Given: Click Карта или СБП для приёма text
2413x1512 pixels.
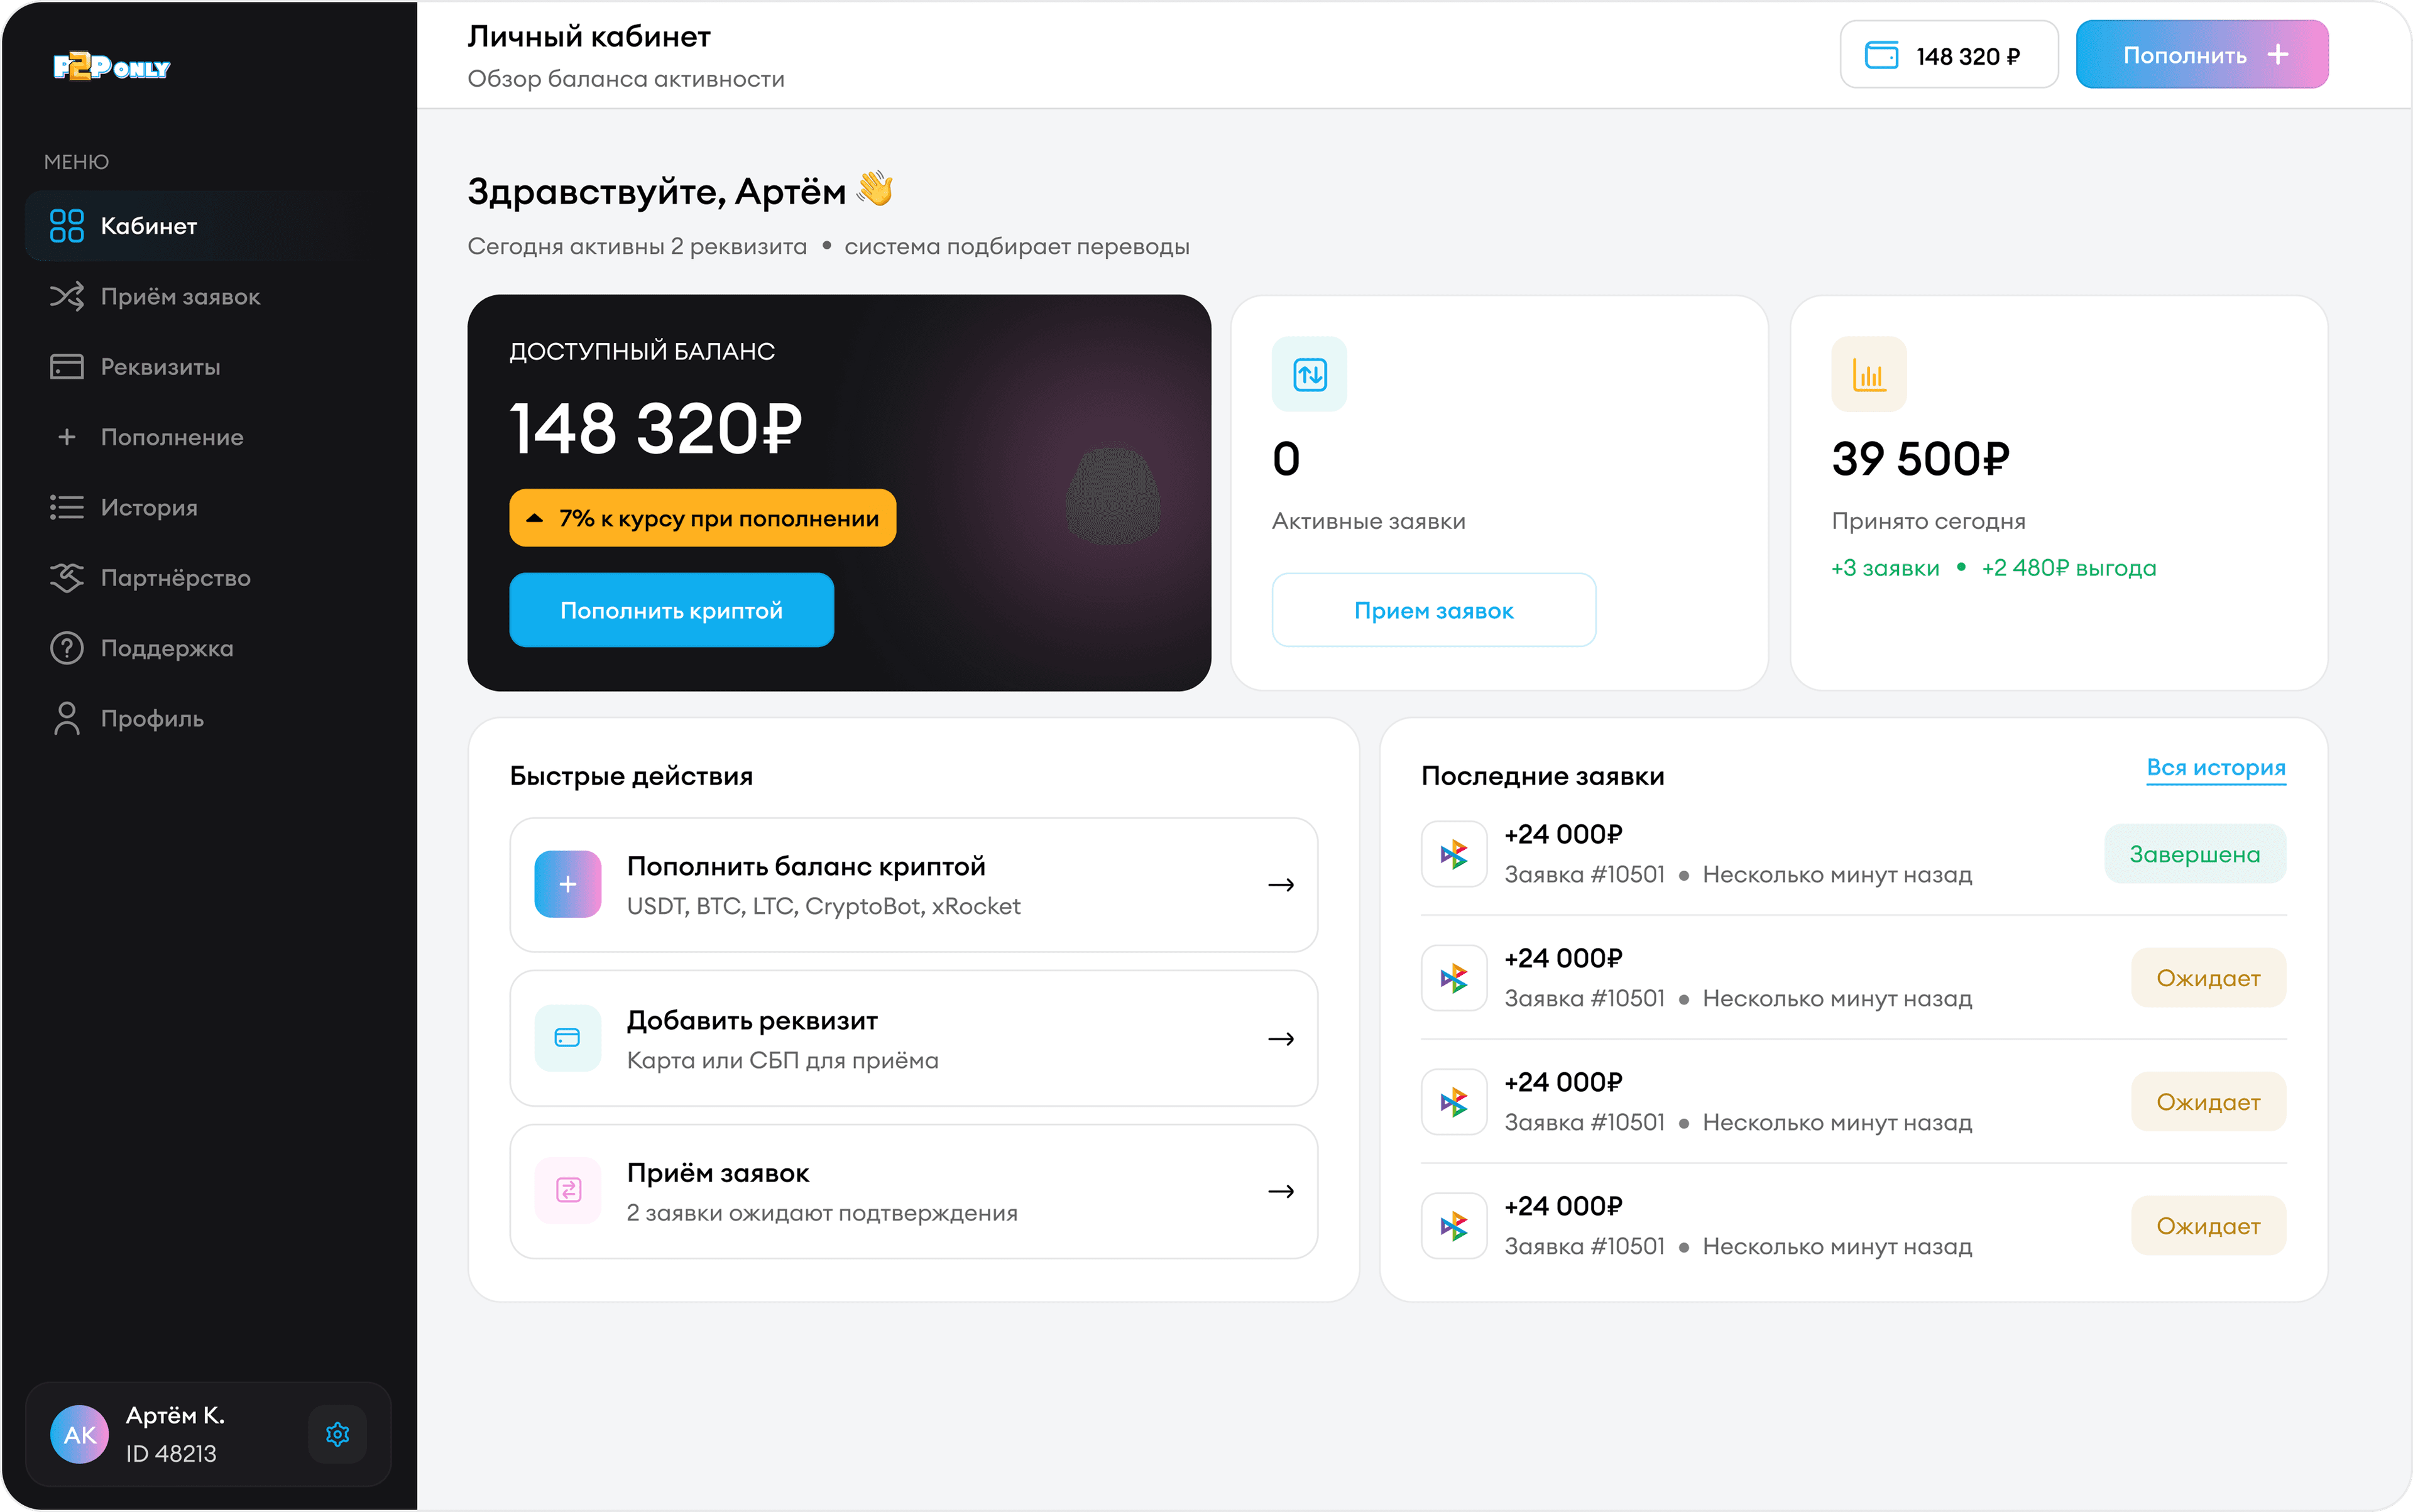Looking at the screenshot, I should pyautogui.click(x=782, y=1060).
